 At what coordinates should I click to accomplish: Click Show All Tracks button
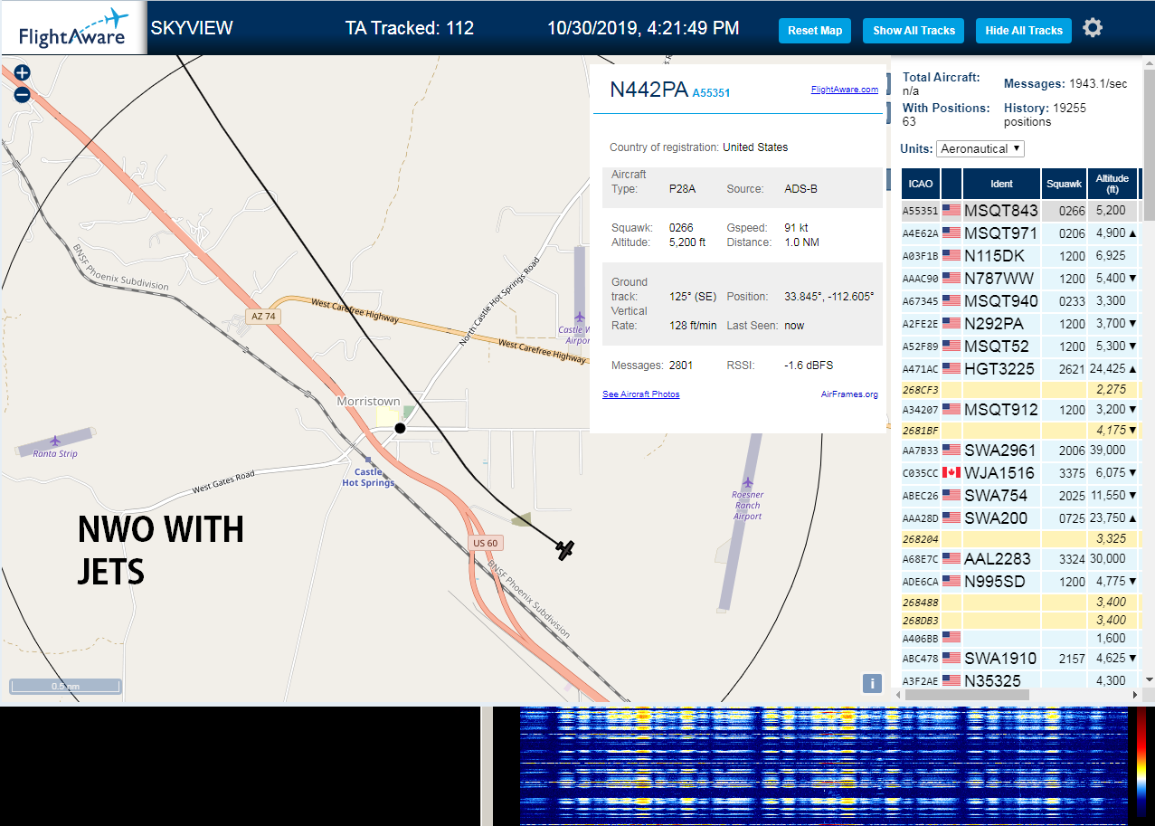914,30
